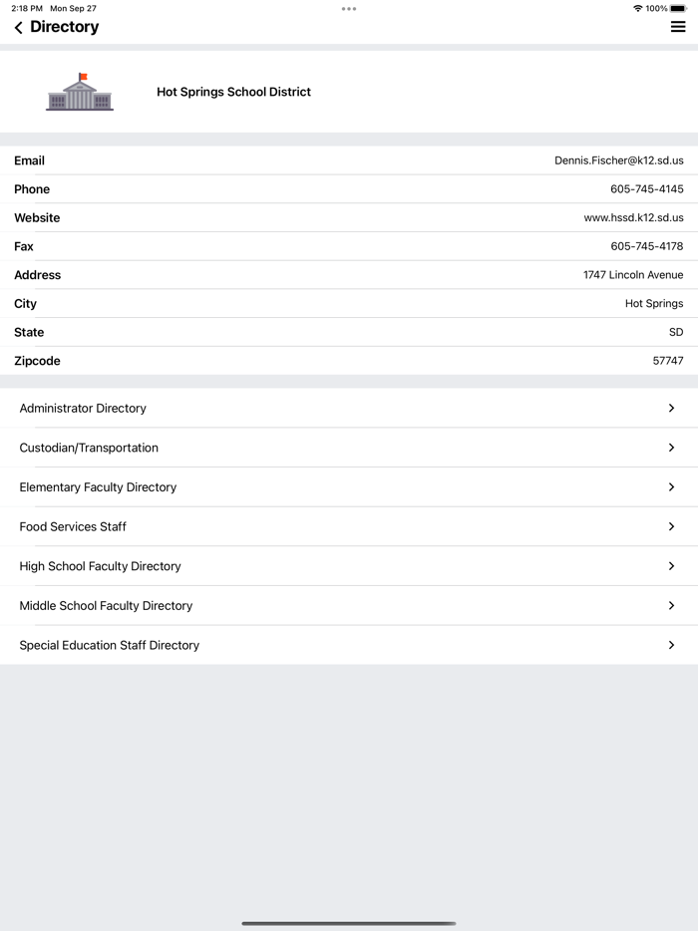This screenshot has width=698, height=931.
Task: Open Special Education Staff Directory
Action: point(110,645)
